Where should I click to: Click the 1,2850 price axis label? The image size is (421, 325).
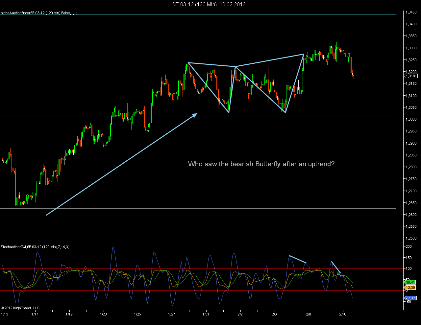[411, 155]
